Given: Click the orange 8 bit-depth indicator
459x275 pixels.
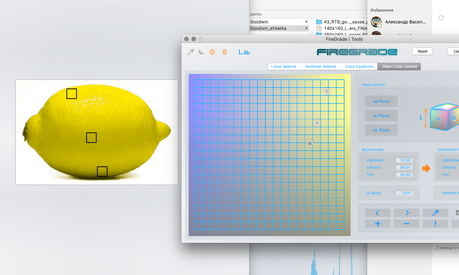Looking at the screenshot, I should [225, 52].
